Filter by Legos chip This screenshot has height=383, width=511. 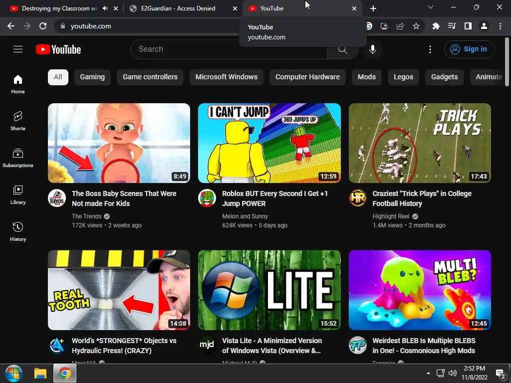click(x=403, y=77)
